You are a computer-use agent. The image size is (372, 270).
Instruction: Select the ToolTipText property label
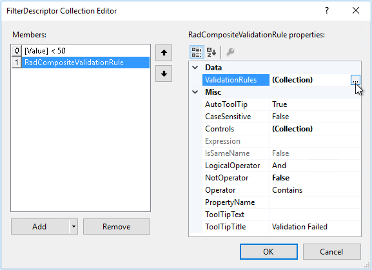tap(224, 215)
